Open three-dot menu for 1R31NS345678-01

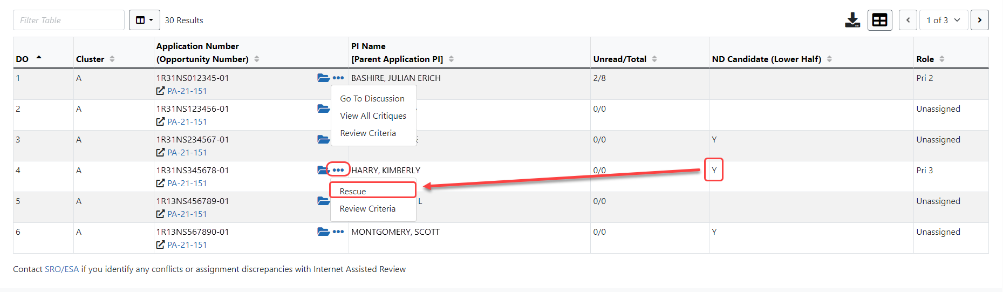(x=338, y=170)
